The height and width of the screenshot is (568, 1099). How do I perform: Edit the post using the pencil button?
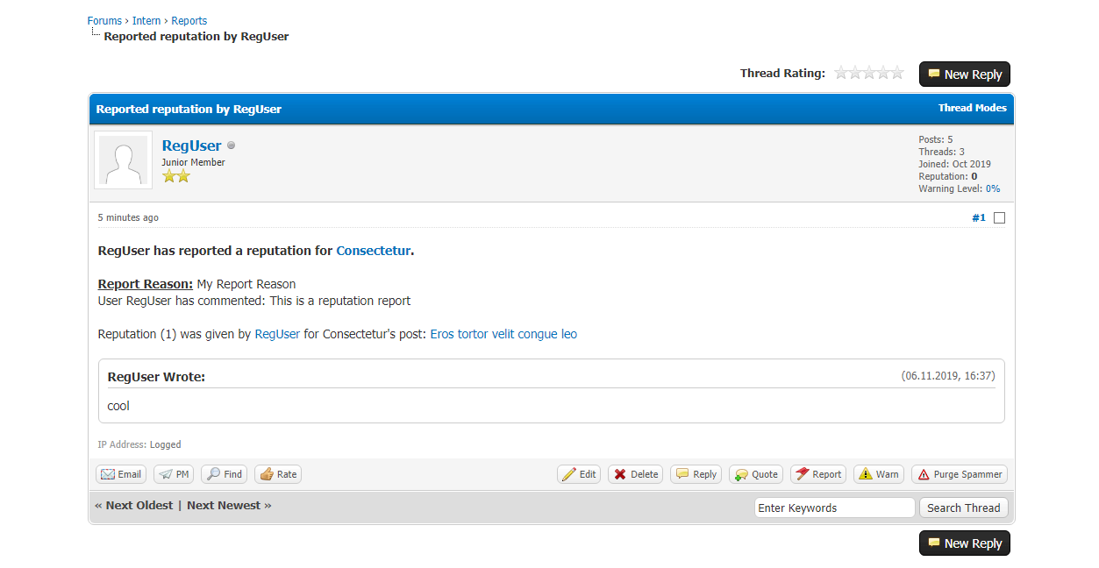[x=579, y=474]
